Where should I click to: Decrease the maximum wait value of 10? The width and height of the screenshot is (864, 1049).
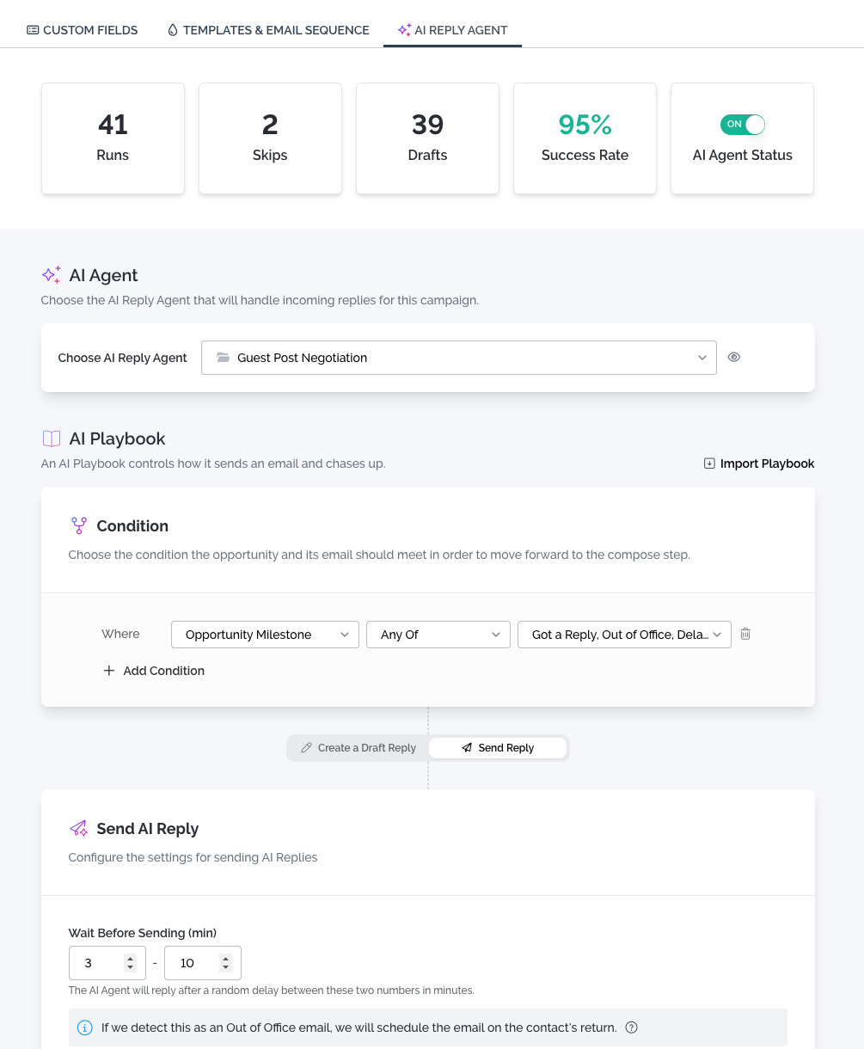point(225,968)
